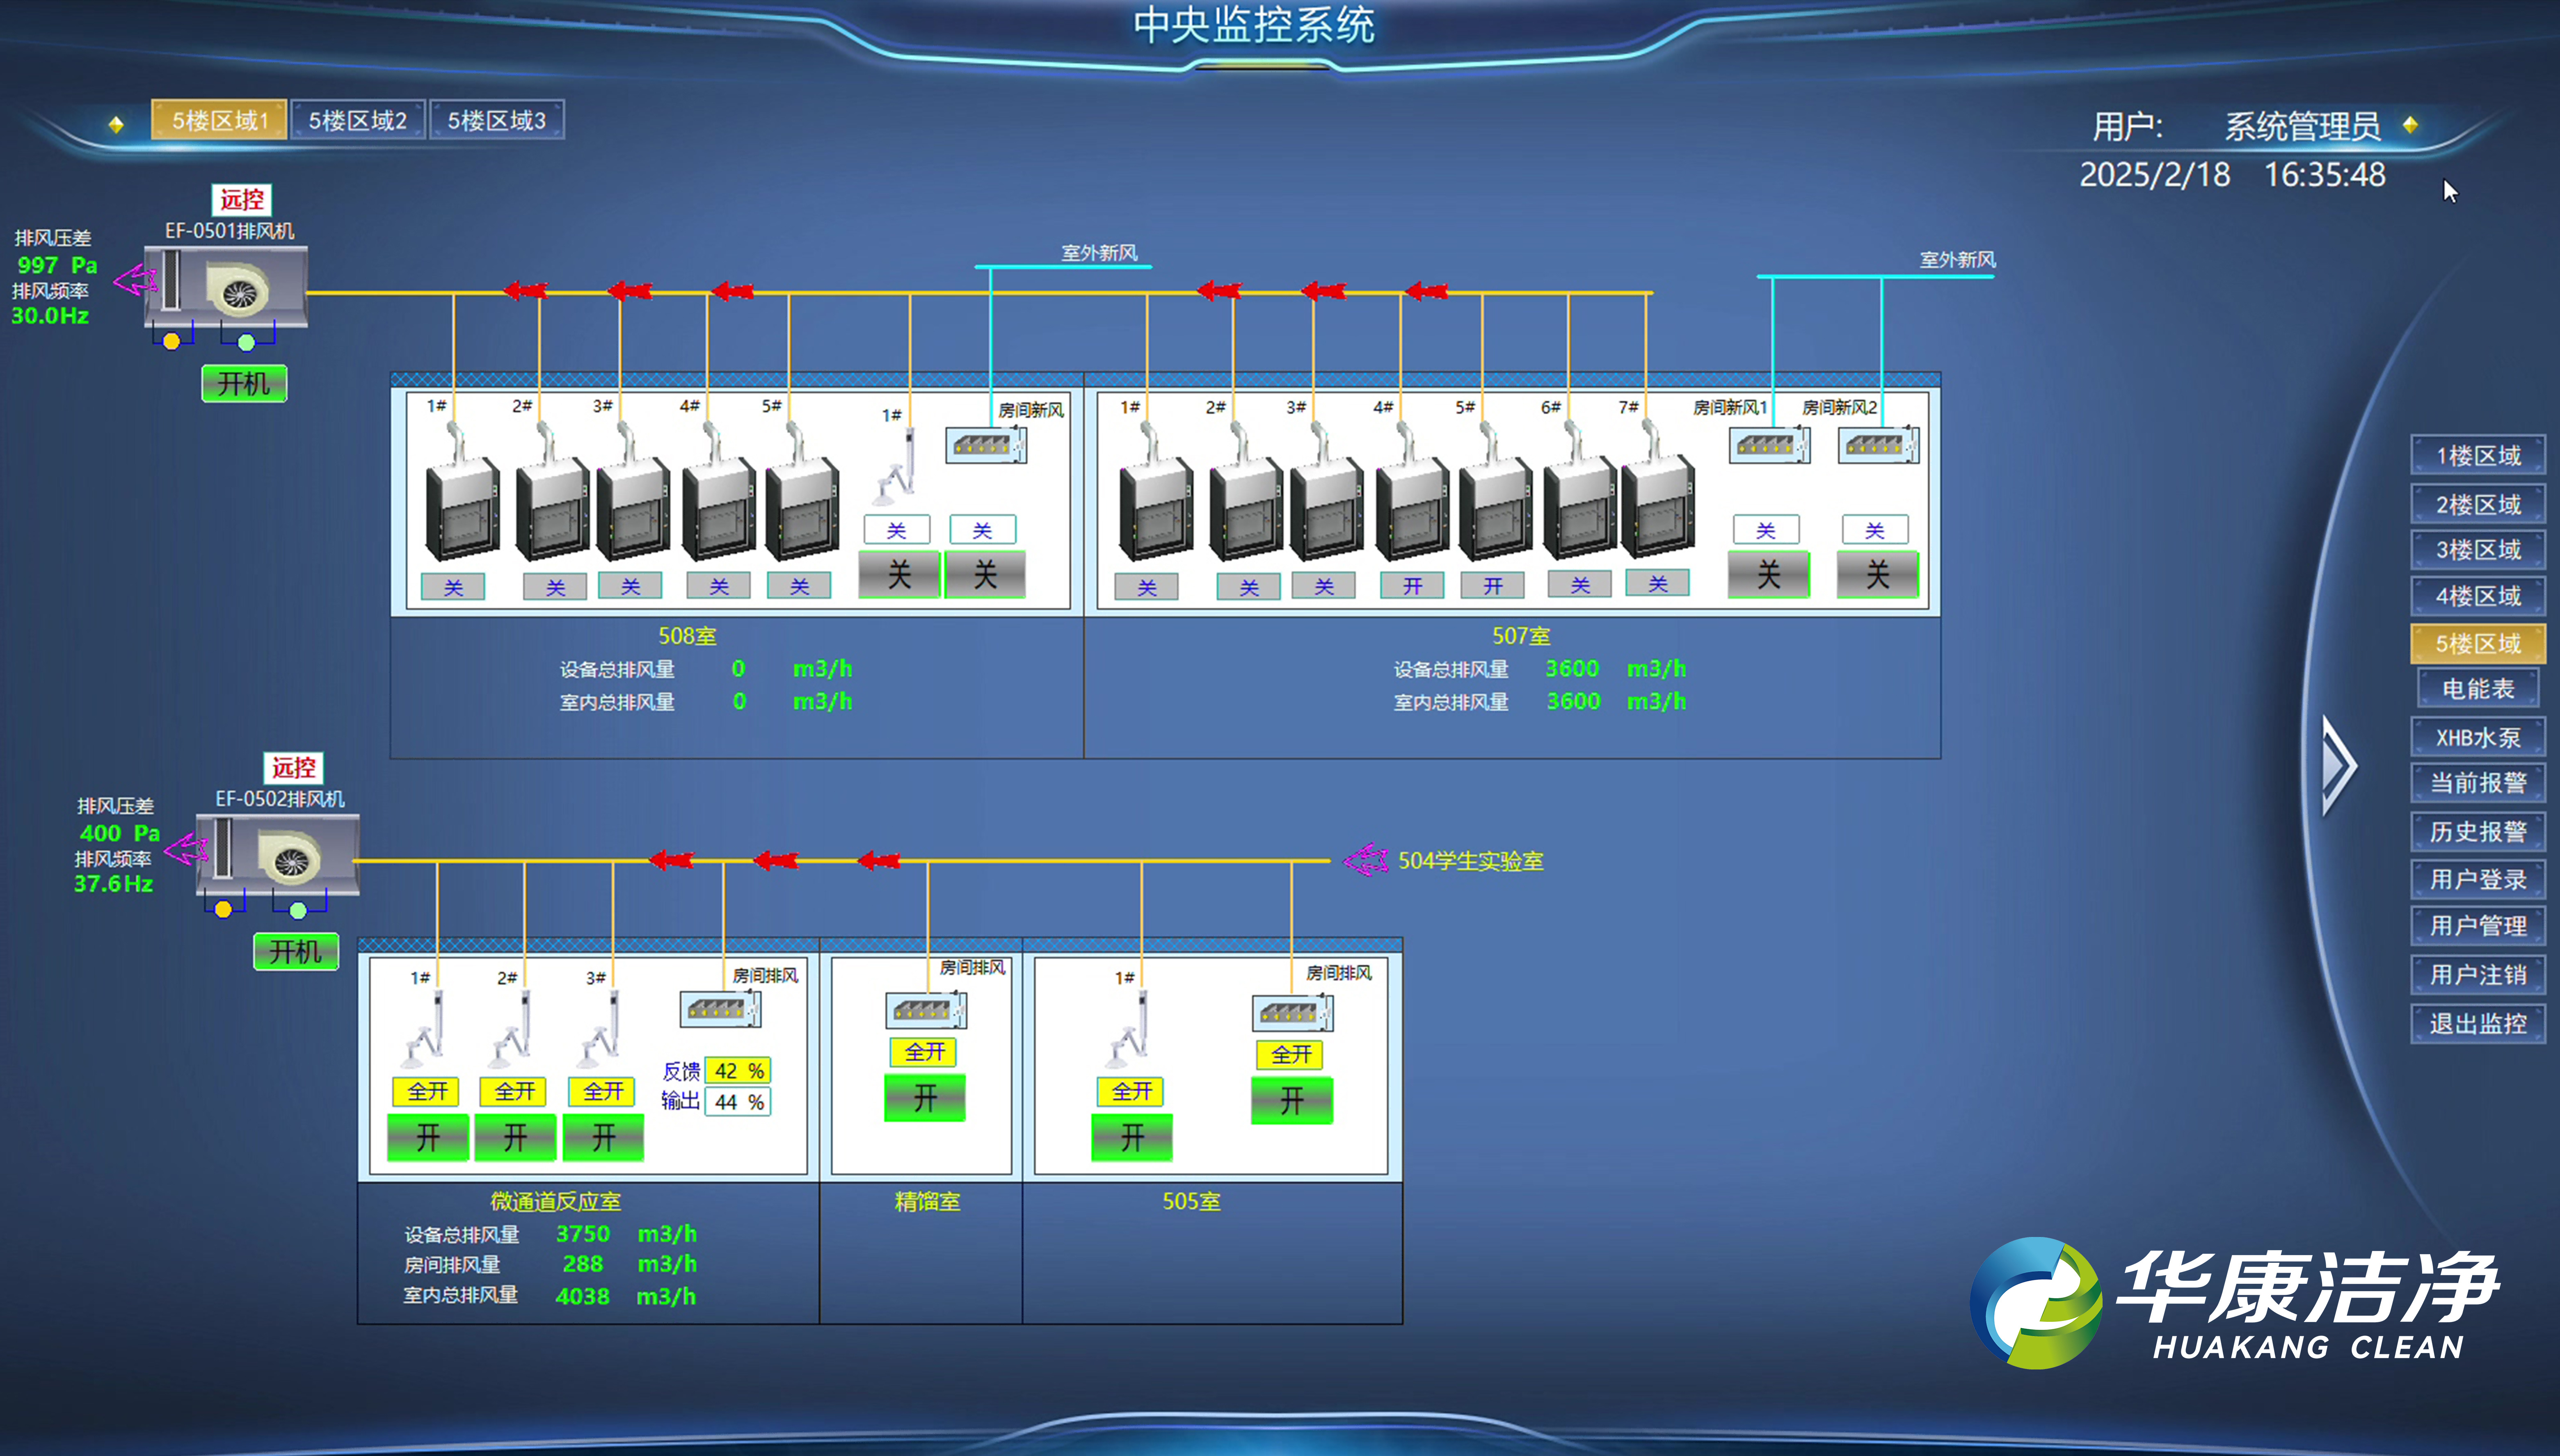
Task: Open 用户管理 from the side menu
Action: click(x=2478, y=926)
